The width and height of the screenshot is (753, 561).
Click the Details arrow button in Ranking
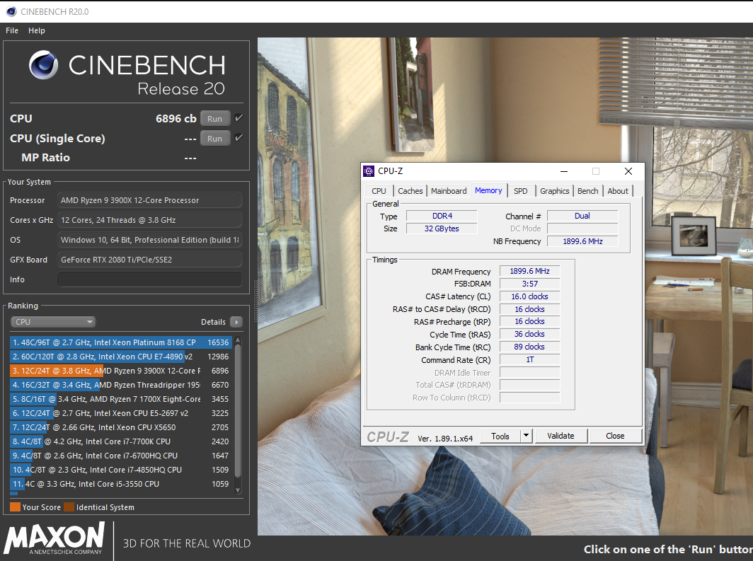tap(236, 321)
